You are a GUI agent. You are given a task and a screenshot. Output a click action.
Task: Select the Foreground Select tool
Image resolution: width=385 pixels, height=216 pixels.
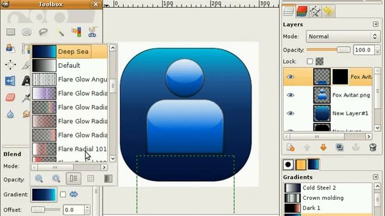10,48
